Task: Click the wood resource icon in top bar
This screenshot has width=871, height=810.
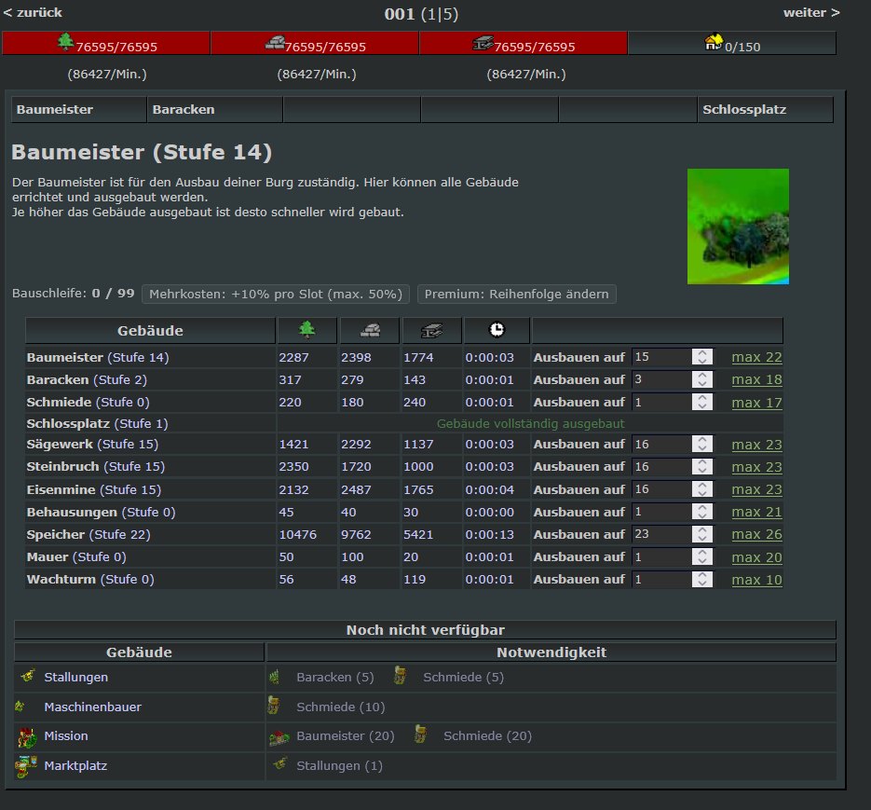Action: click(65, 41)
